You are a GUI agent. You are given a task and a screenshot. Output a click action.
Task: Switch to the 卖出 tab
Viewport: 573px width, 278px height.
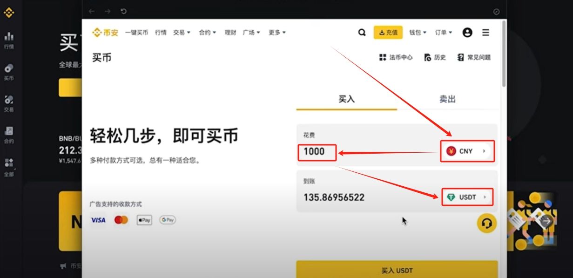447,99
